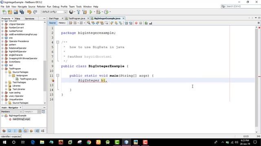Viewport: 261px width, 146px height.
Task: Click the Source view button
Action: (52, 23)
